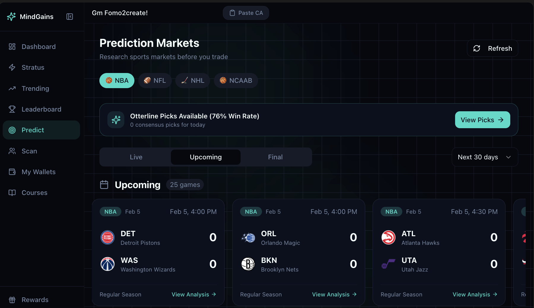Open My Wallets from the sidebar
The image size is (534, 308).
click(x=39, y=172)
